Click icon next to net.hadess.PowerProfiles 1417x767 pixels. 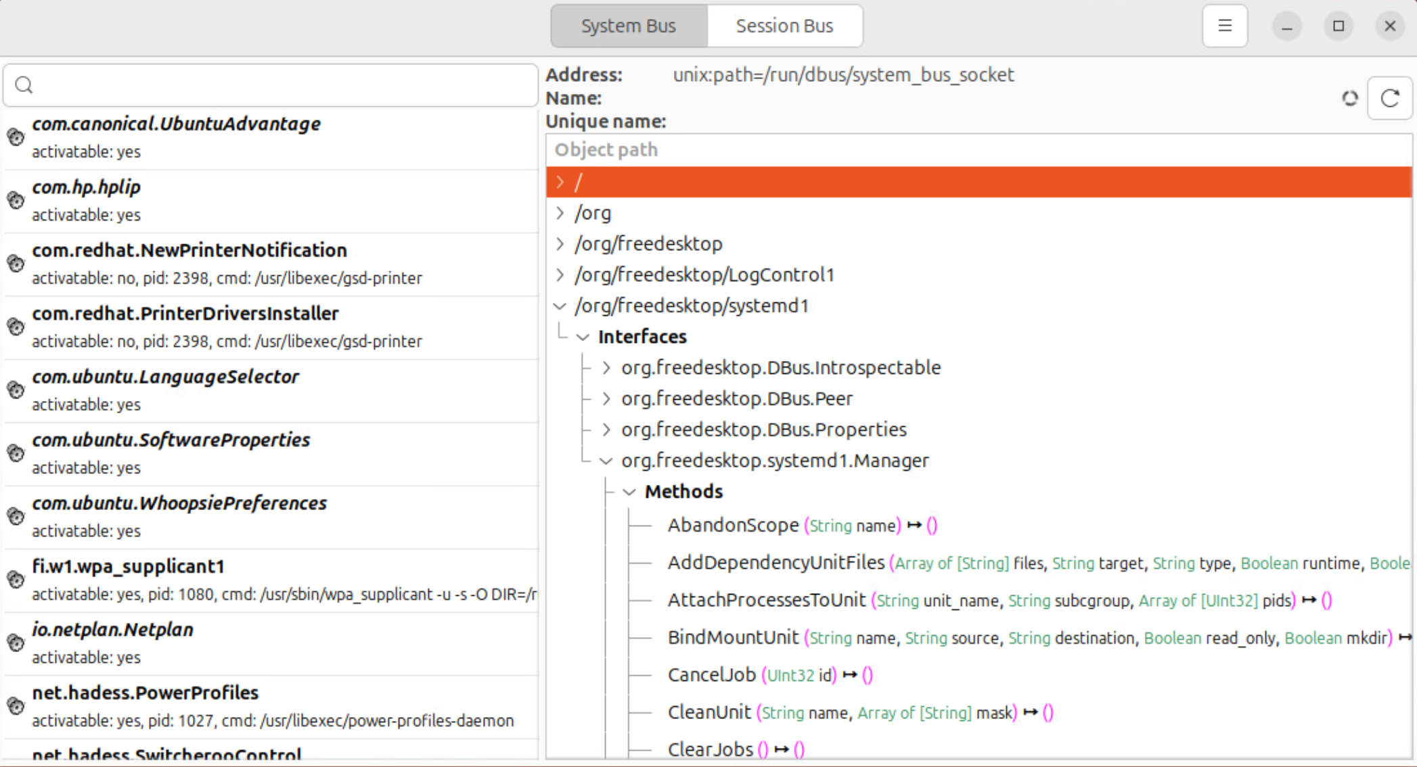[16, 705]
